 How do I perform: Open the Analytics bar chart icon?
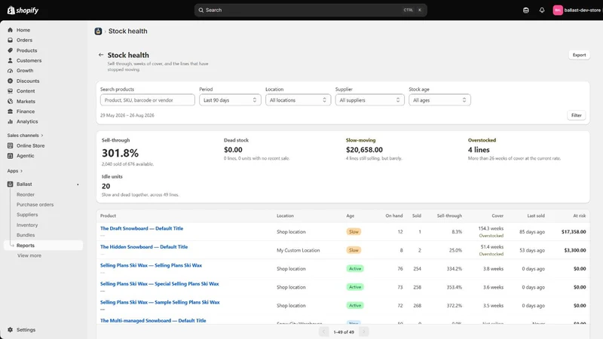[10, 121]
